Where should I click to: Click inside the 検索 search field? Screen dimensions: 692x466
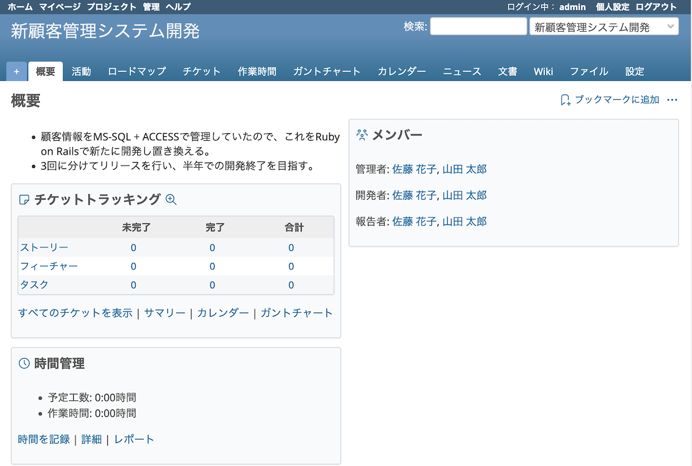[x=478, y=25]
